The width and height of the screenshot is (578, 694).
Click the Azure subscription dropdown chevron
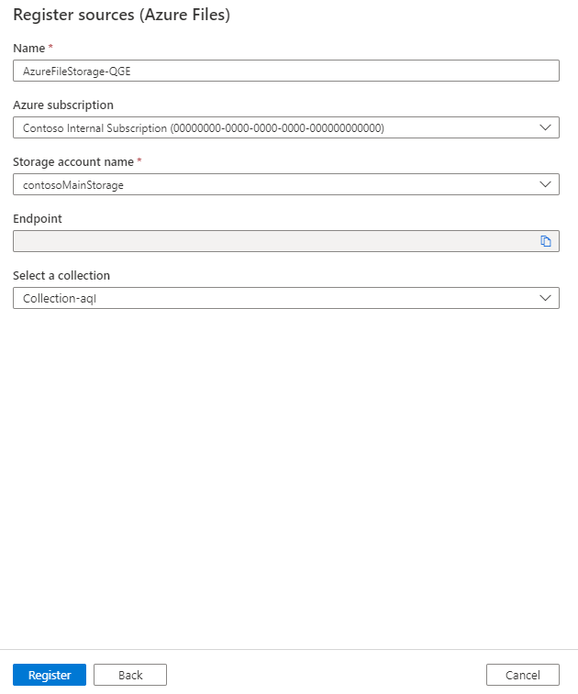[546, 127]
